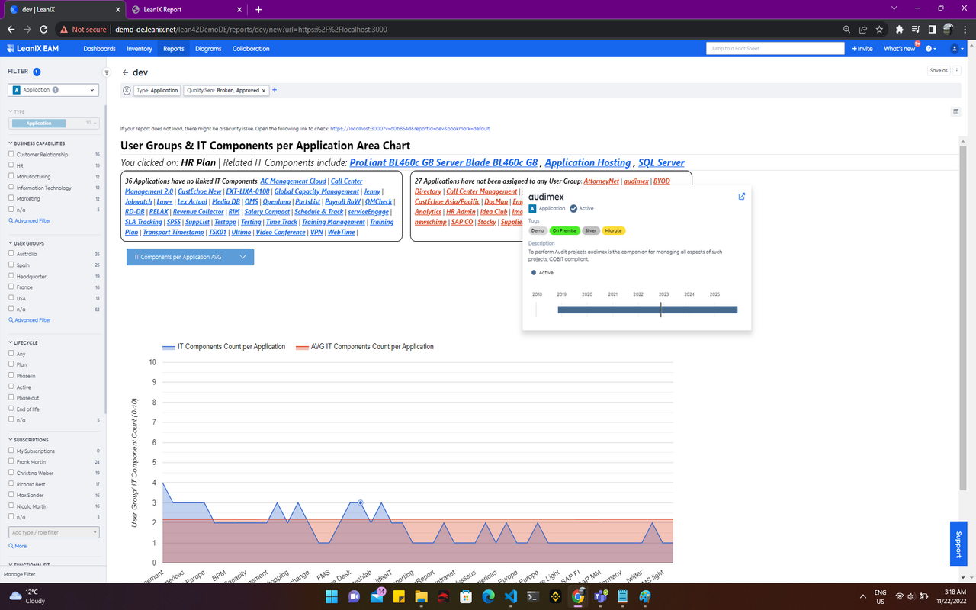Switch to the Diagrams section
Image resolution: width=976 pixels, height=610 pixels.
(x=208, y=48)
